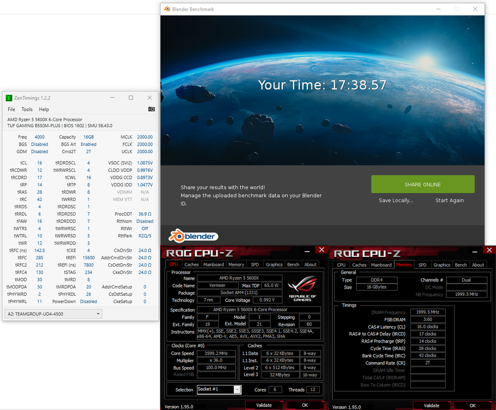This screenshot has height=410, width=496.
Task: Open Mainboard tab in right CPU-Z window
Action: [381, 265]
